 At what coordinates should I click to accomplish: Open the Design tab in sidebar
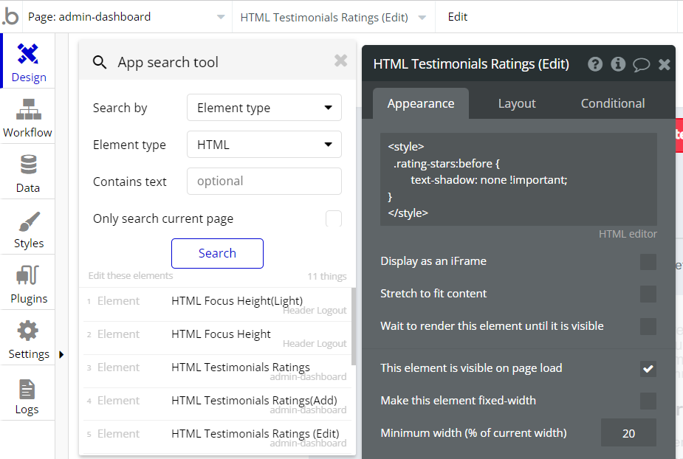[x=29, y=62]
